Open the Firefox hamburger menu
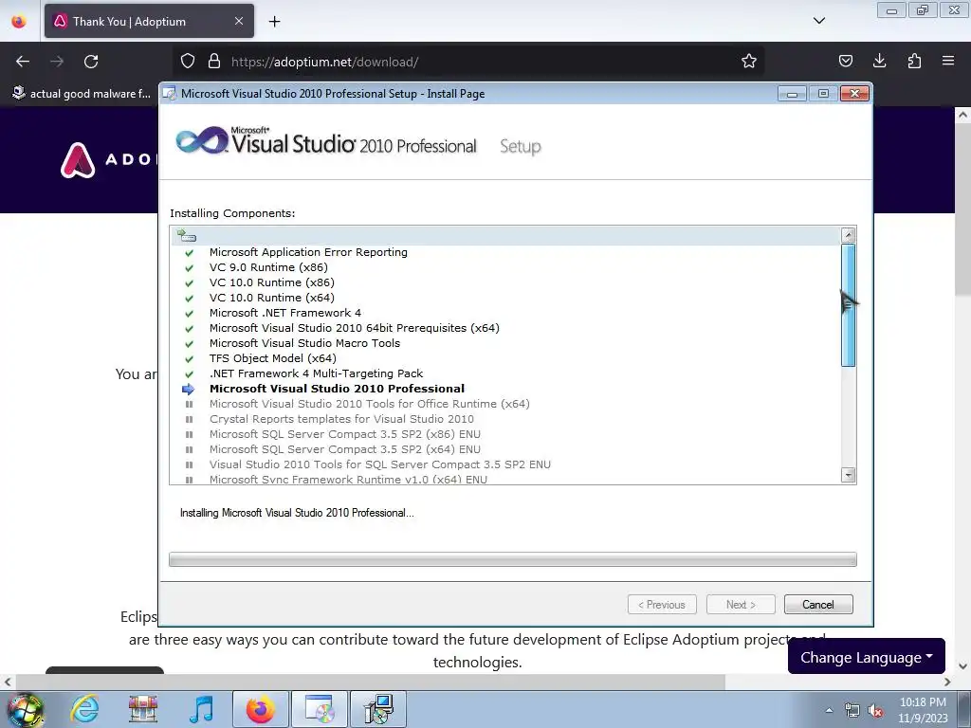 point(948,61)
